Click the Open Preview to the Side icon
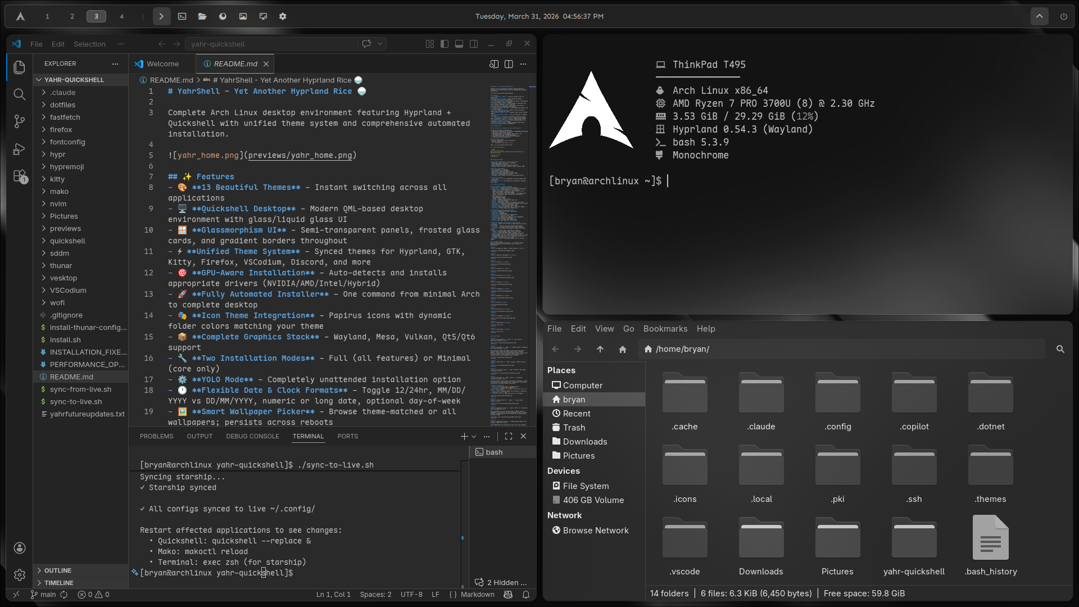The image size is (1079, 607). [x=494, y=64]
